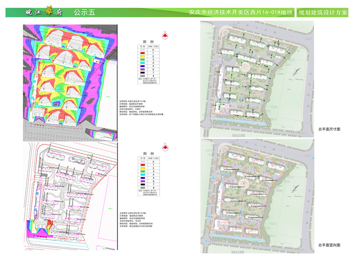Select the black 7-hour swatch in upper legend

(x=143, y=72)
